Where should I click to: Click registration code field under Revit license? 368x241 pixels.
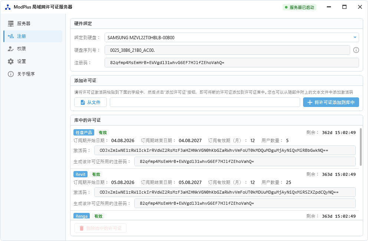(x=245, y=203)
